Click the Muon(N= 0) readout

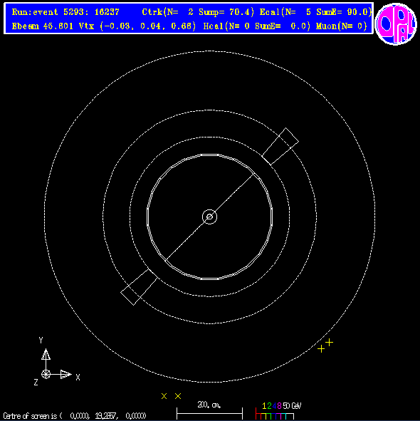[342, 26]
